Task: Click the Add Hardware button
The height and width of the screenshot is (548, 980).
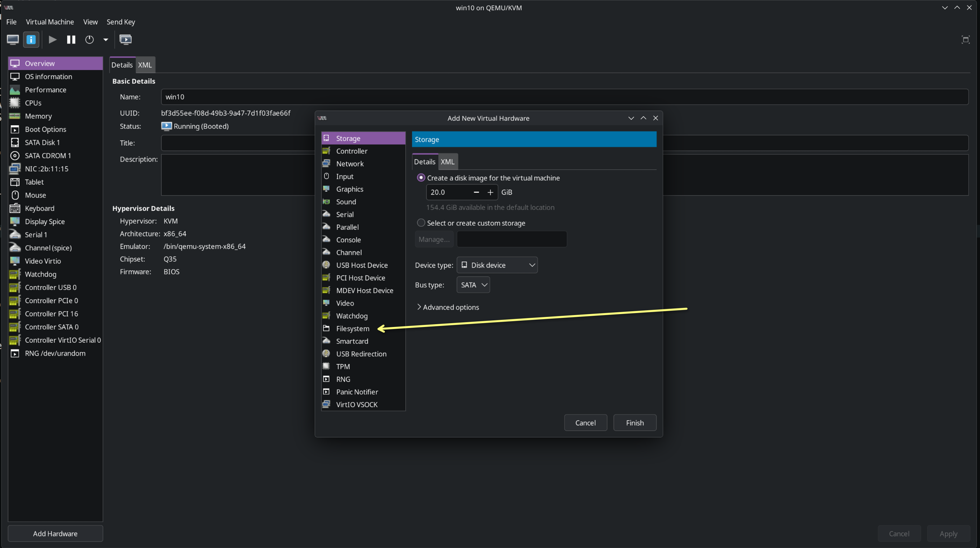Action: (55, 533)
